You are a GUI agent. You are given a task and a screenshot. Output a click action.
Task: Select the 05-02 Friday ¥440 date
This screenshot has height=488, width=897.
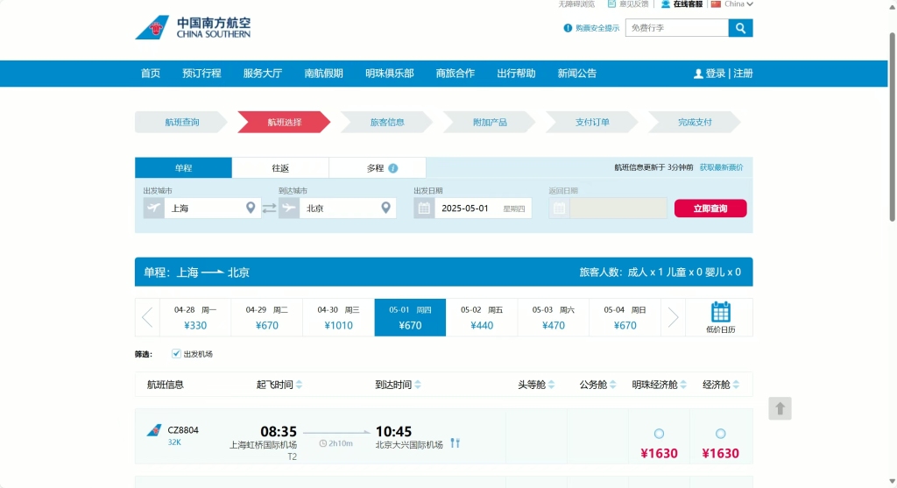point(482,317)
